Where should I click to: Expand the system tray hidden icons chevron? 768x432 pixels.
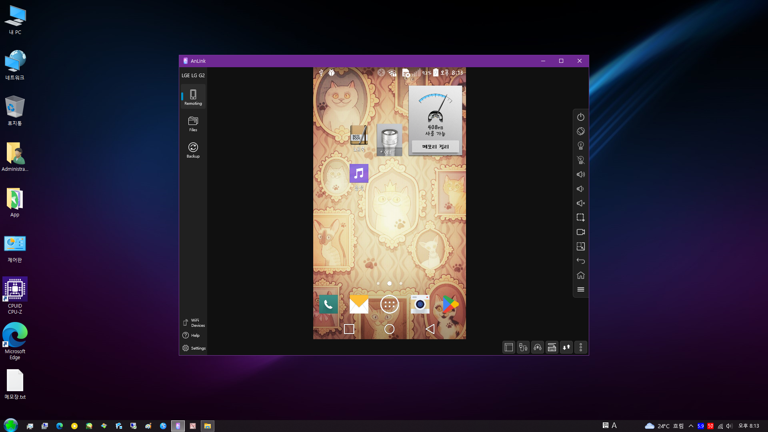pos(691,426)
